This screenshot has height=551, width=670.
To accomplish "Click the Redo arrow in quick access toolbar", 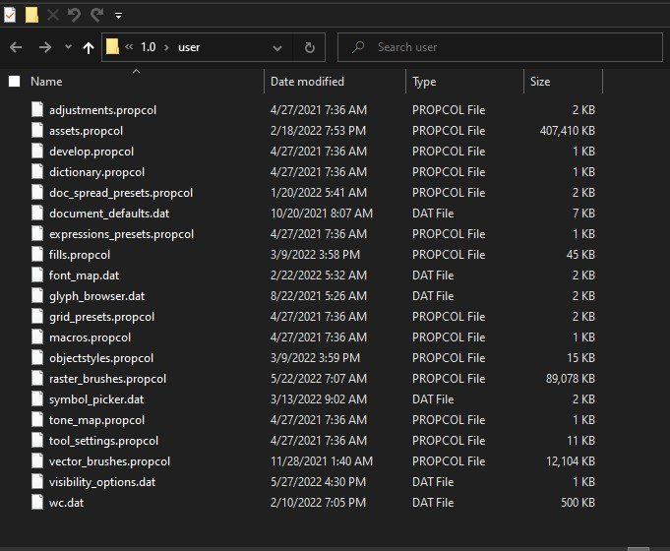I will point(96,15).
